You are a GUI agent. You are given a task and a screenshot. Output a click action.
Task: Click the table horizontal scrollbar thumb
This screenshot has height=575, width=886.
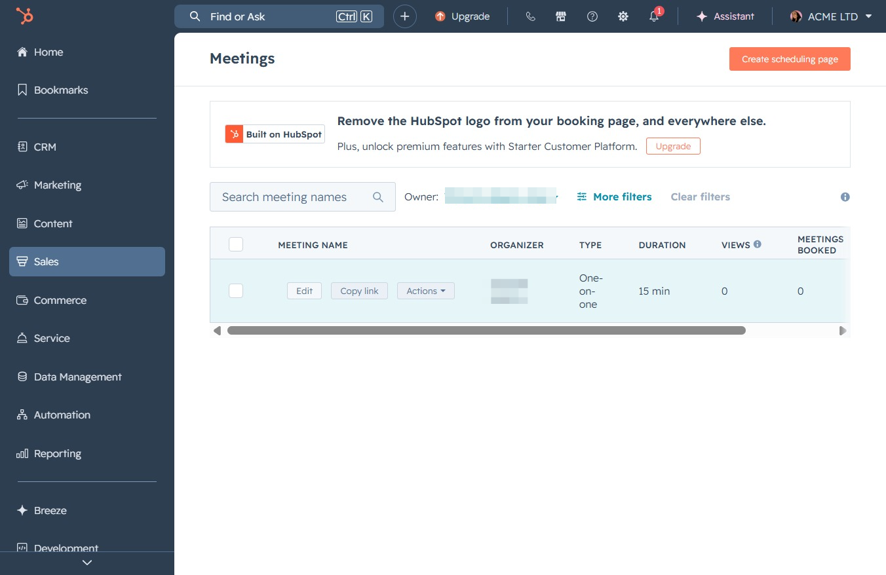click(x=486, y=331)
